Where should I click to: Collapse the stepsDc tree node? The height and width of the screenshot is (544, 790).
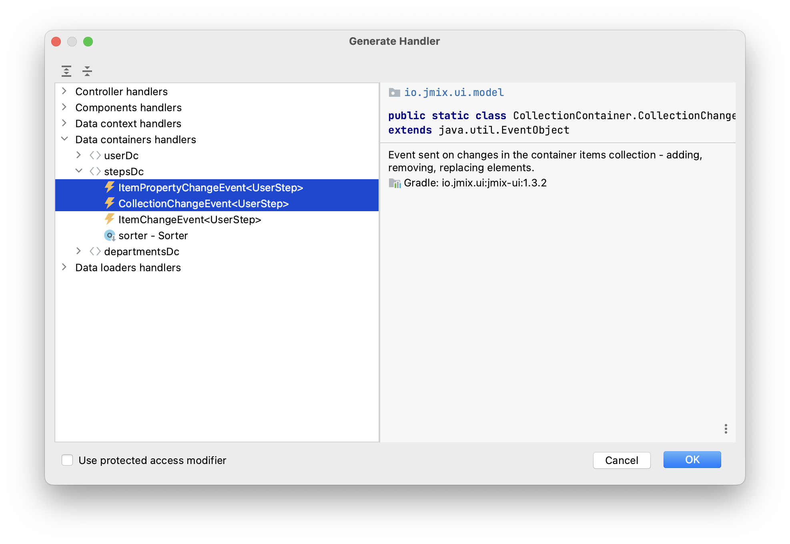tap(79, 171)
